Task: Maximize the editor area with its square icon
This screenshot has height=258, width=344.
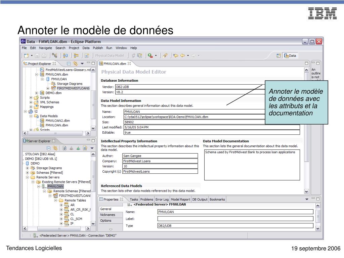Action: pos(306,63)
